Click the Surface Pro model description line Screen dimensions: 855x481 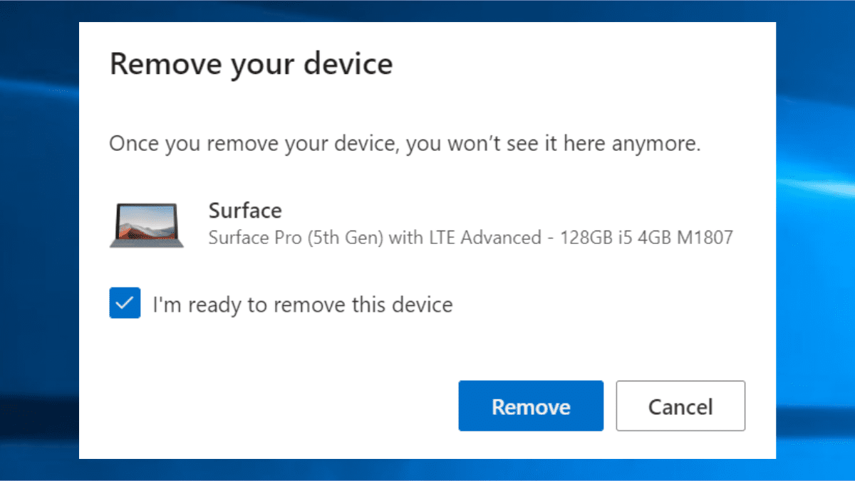coord(470,238)
